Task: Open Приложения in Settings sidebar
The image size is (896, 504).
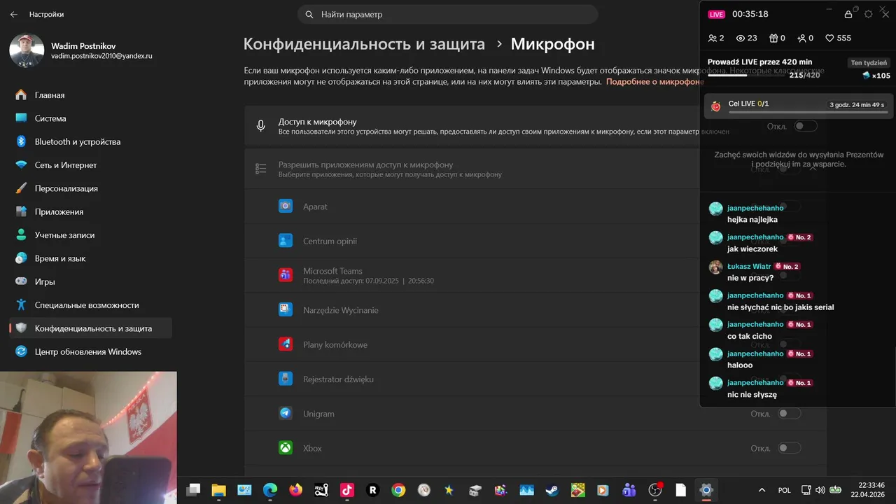Action: tap(90, 211)
